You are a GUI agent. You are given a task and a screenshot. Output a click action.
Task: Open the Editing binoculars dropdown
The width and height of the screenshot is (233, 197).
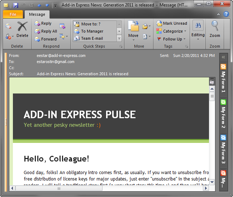pos(198,30)
